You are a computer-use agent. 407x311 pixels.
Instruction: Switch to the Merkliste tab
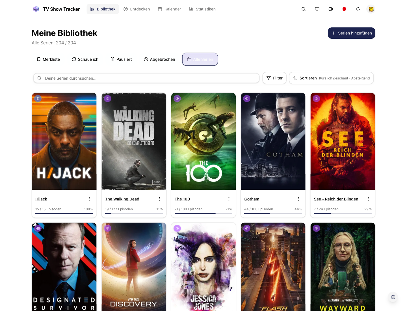pyautogui.click(x=48, y=59)
